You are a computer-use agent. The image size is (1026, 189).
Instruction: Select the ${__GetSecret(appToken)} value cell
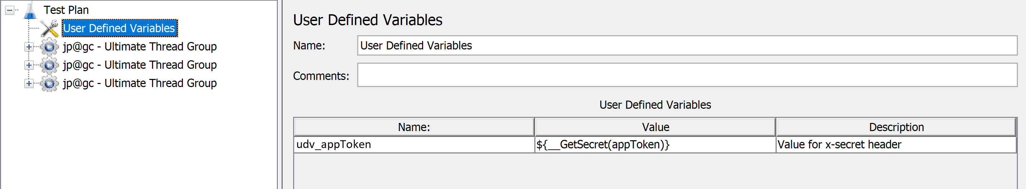point(655,144)
